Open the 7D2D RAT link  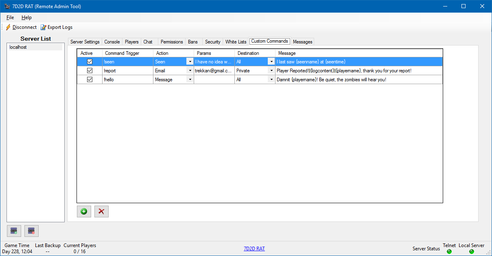(x=254, y=248)
